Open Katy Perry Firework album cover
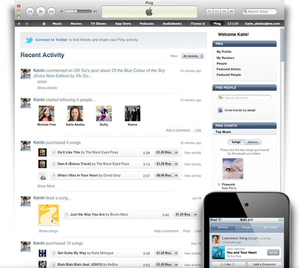The image size is (299, 268). (233, 169)
